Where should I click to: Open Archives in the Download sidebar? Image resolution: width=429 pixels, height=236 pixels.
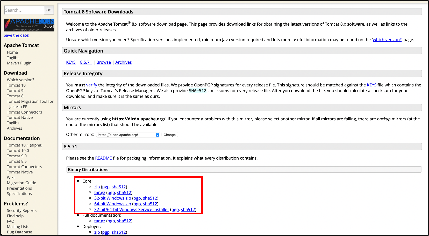point(15,128)
